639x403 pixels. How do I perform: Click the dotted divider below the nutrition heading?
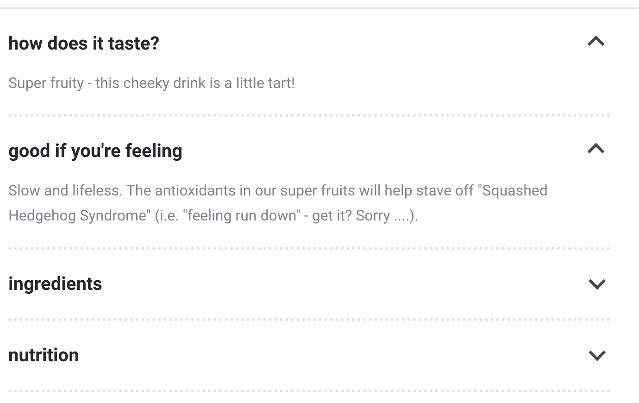click(309, 391)
